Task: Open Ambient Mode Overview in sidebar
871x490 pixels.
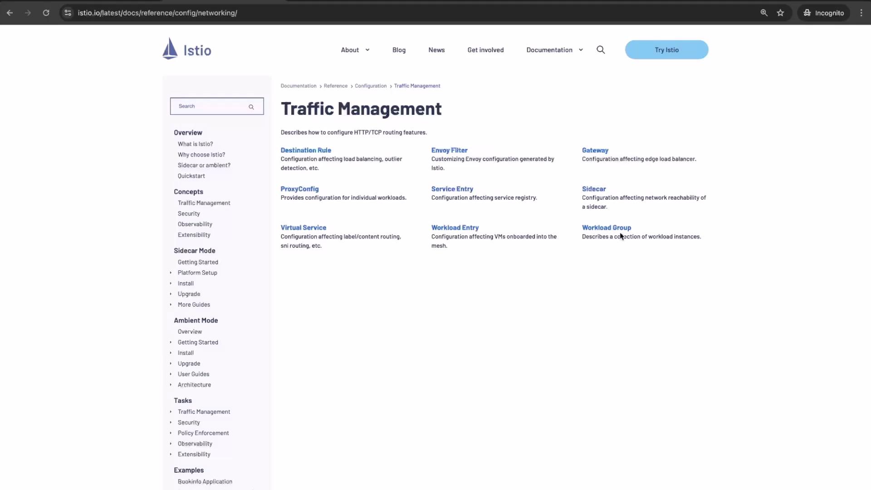Action: [x=190, y=332]
